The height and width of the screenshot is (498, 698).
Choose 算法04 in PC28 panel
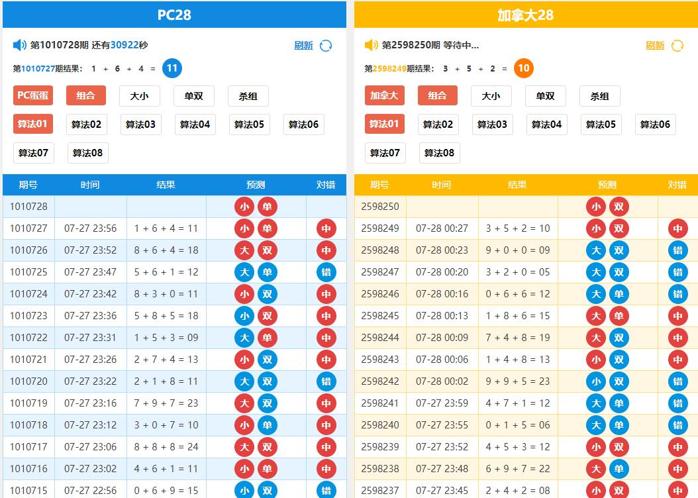click(195, 124)
